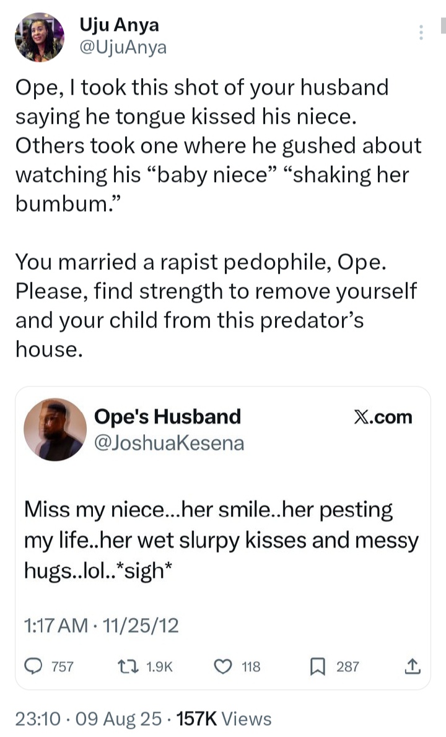Open the 157K Views count
The image size is (446, 737).
[x=224, y=718]
